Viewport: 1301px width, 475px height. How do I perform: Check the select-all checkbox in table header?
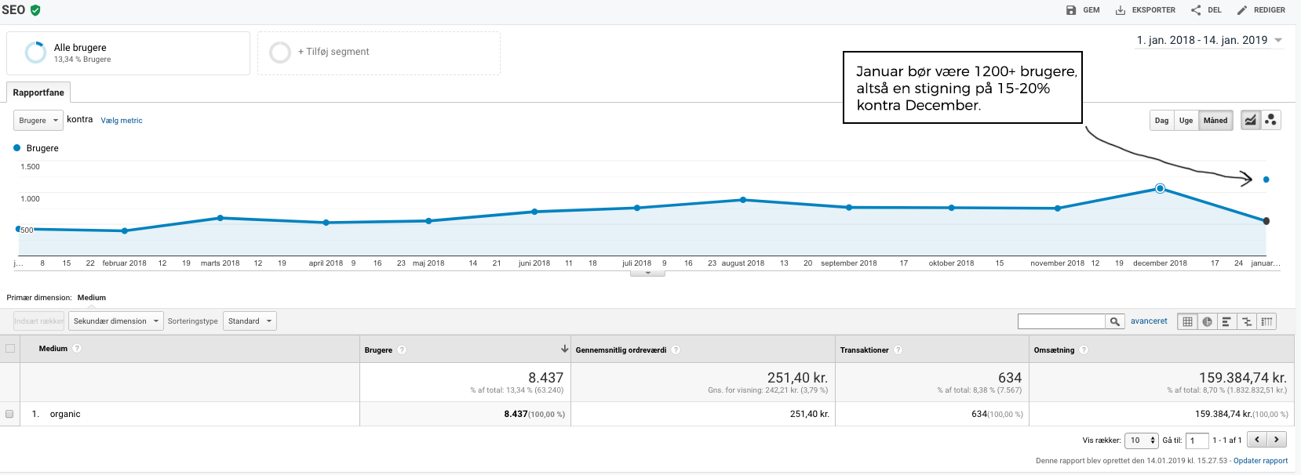(x=10, y=349)
